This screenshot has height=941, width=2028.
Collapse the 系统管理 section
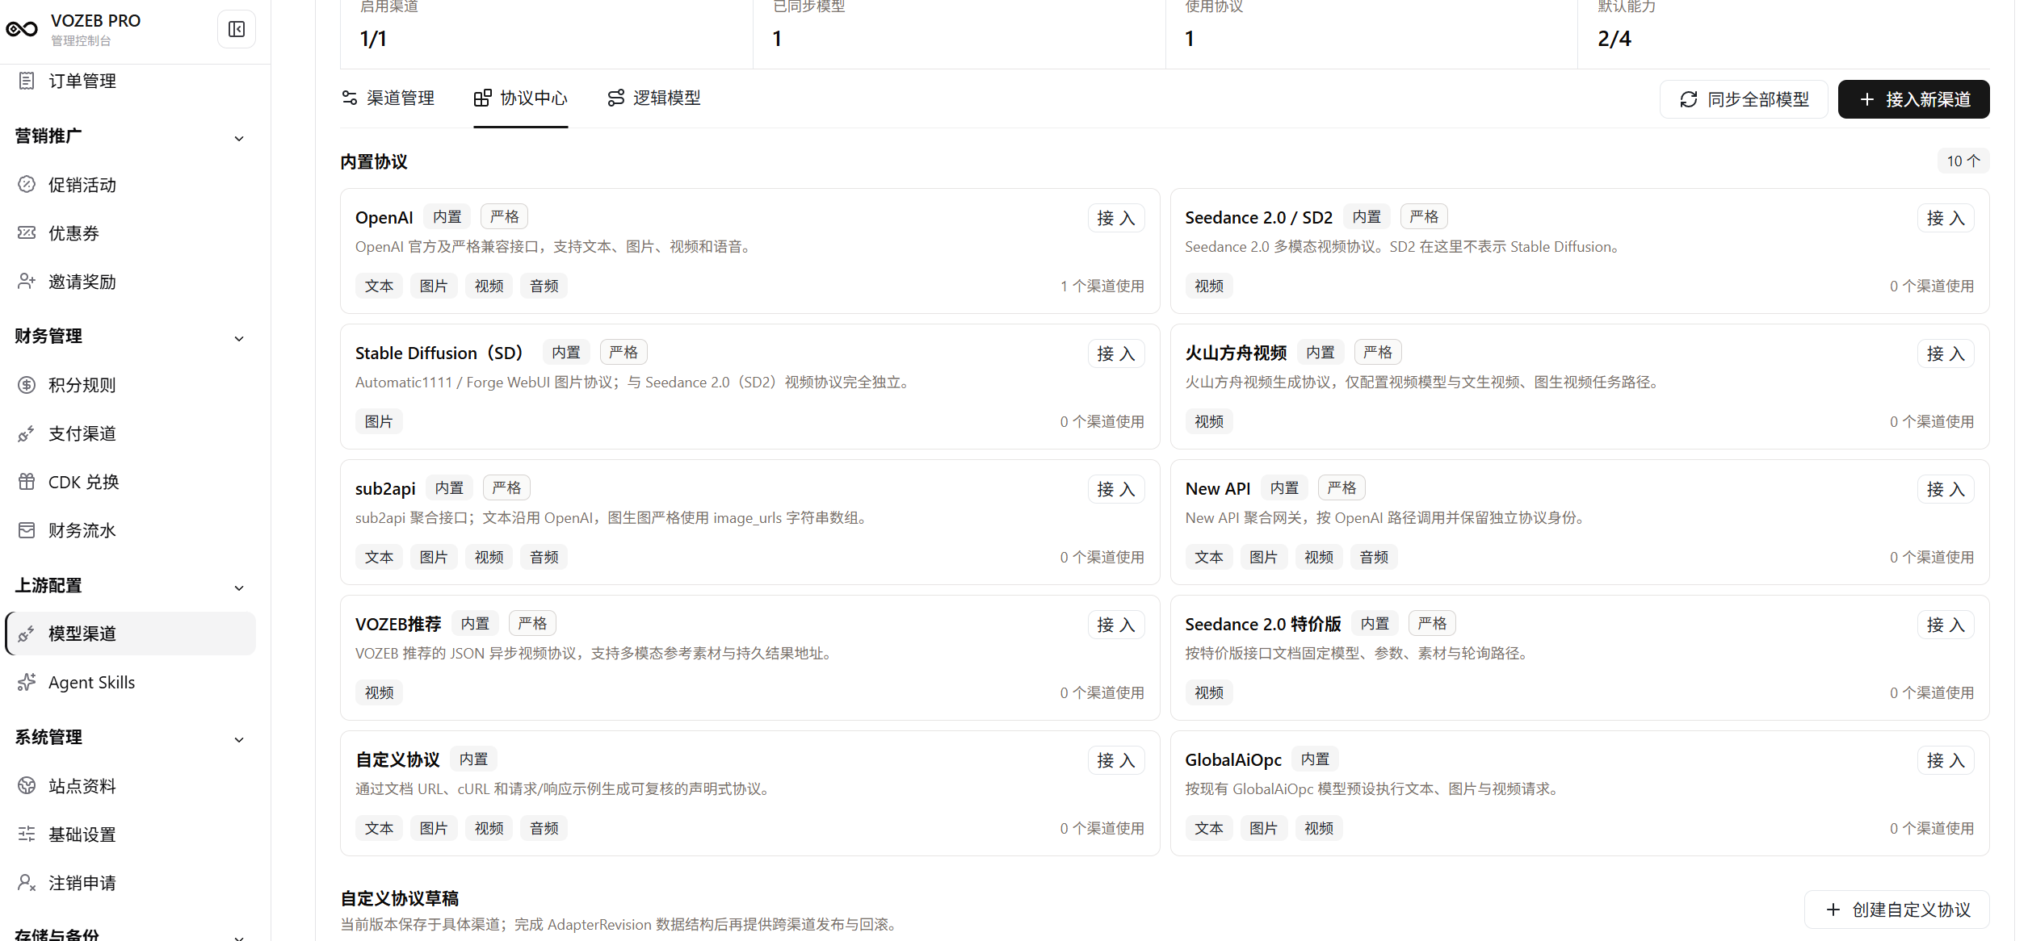[x=239, y=739]
